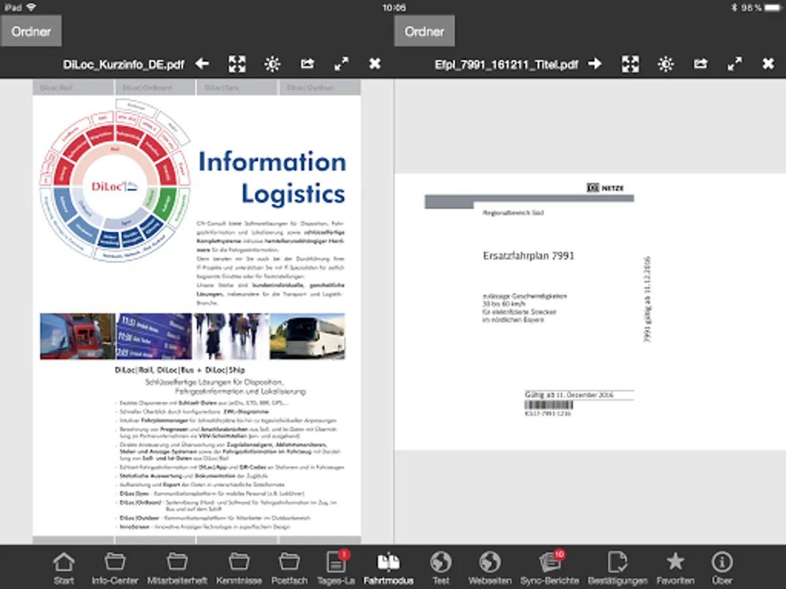The height and width of the screenshot is (589, 786).
Task: Tap the Efpl_7991_161211_Titel.pdf file title
Action: tap(506, 65)
